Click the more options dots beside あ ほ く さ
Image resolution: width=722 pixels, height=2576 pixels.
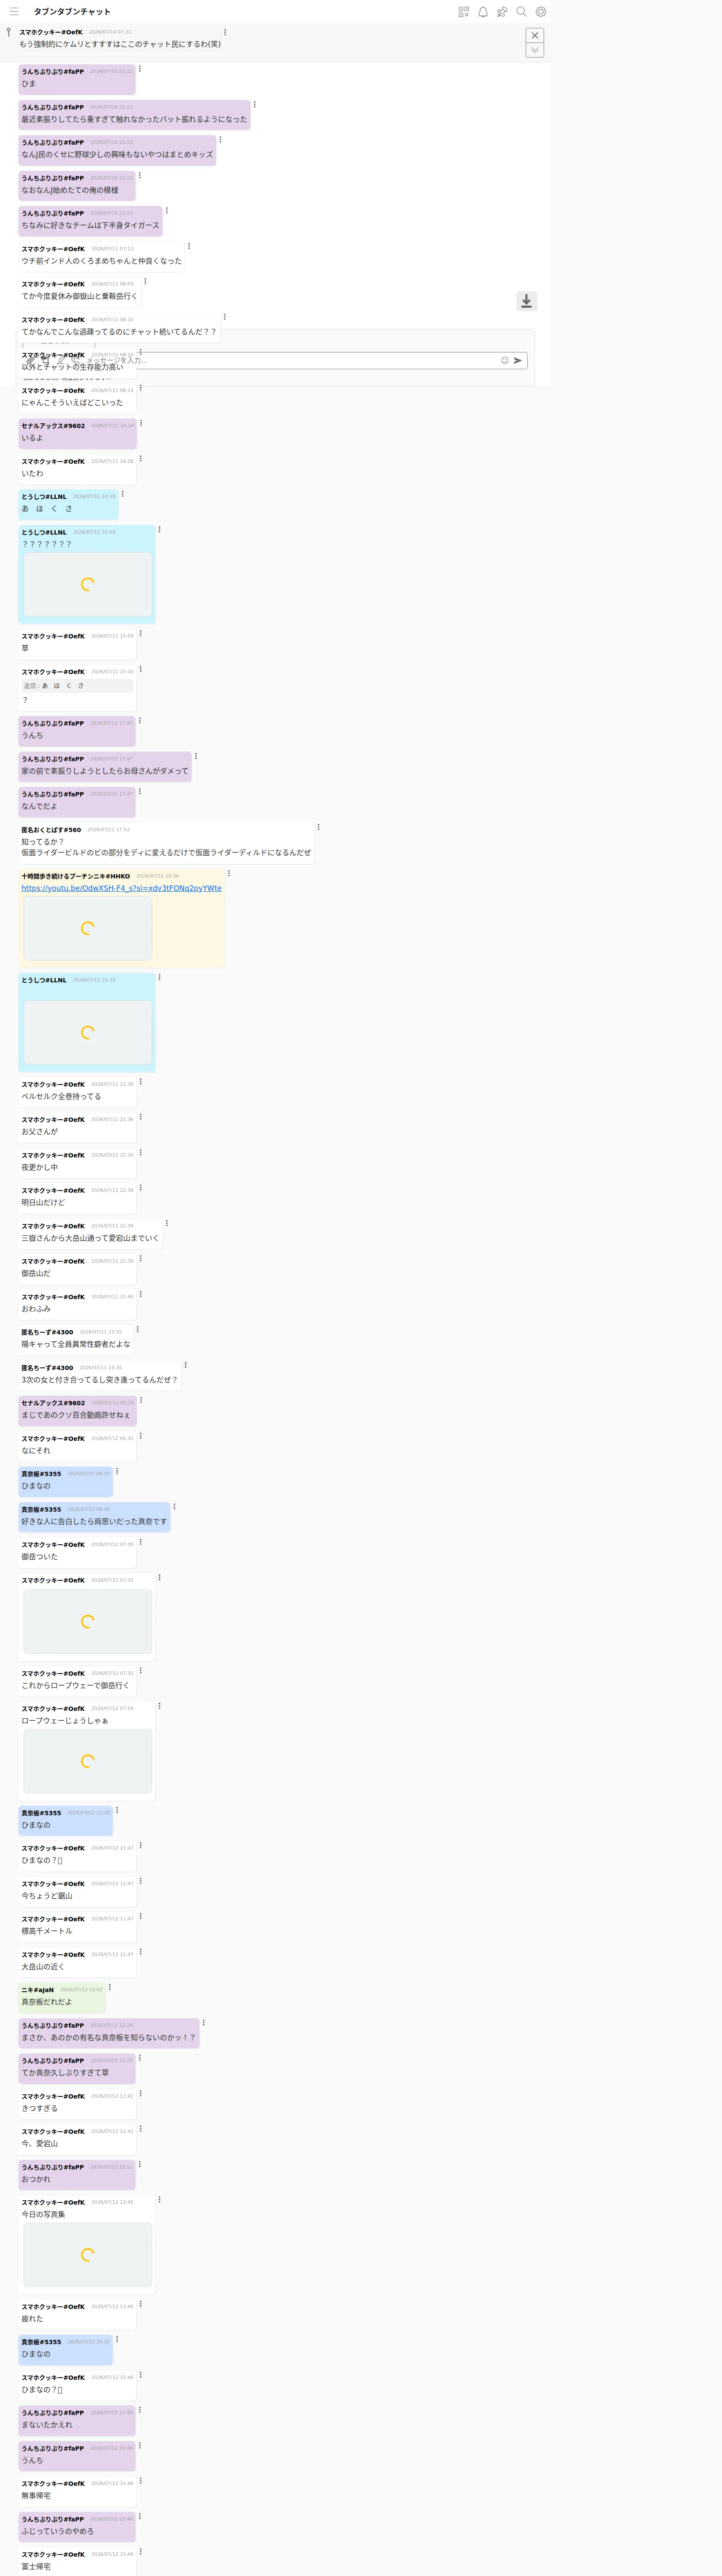coord(123,494)
